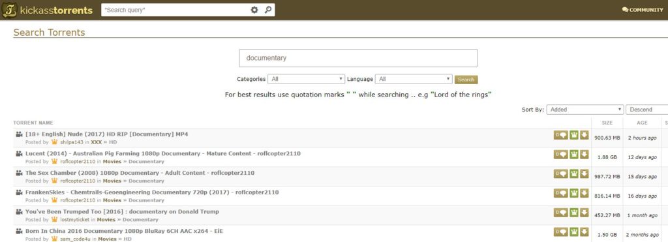Open comments for Lucent (2014) torrent

[560, 154]
